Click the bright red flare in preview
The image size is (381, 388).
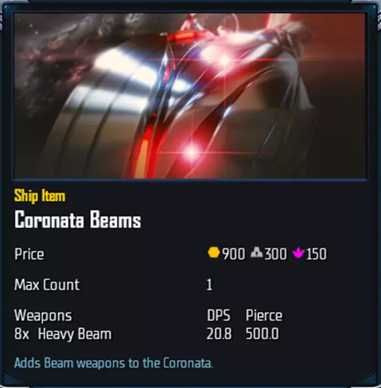point(192,152)
